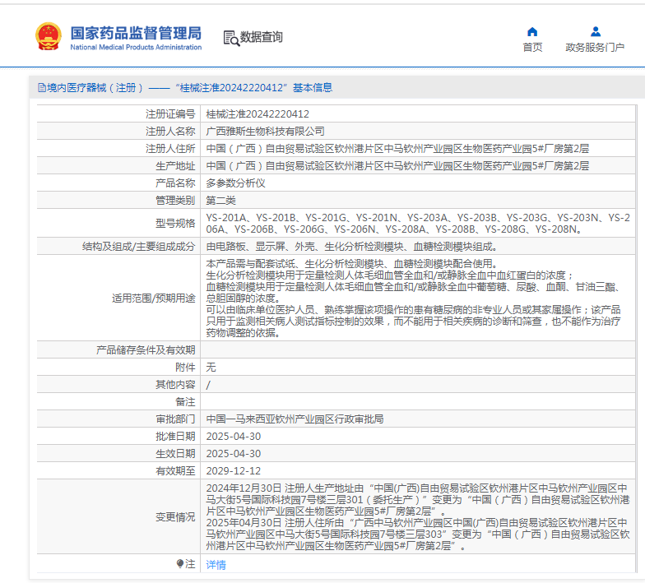
Task: Select management class value 第二类
Action: (x=220, y=201)
